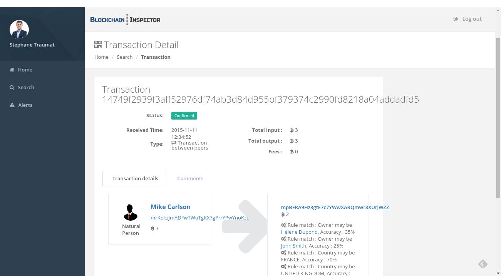Click the diamond widget icon at bottom right
The image size is (501, 276).
pyautogui.click(x=483, y=264)
